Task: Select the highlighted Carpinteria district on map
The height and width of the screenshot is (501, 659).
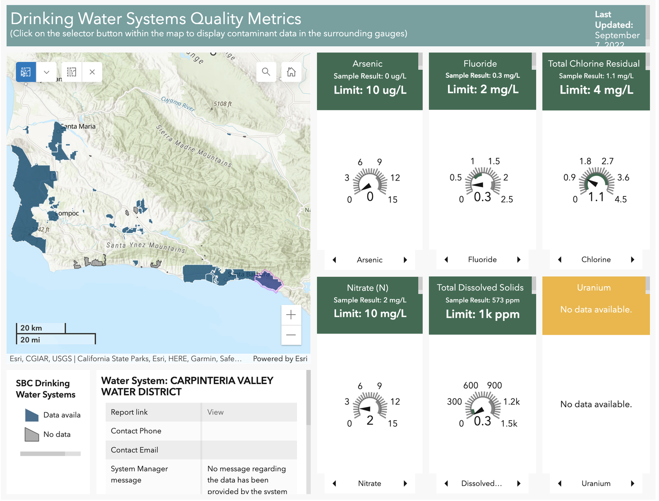Action: point(269,281)
